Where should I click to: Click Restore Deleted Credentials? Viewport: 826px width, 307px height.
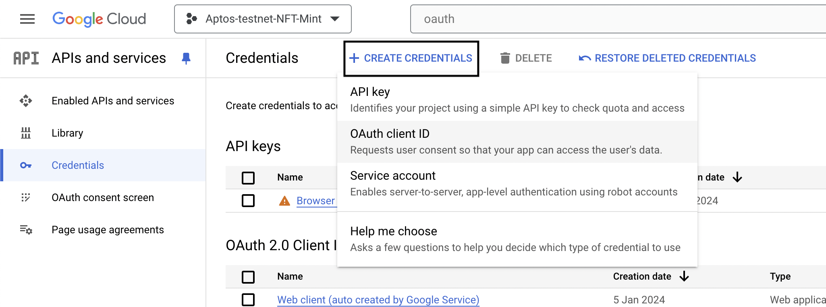click(667, 58)
